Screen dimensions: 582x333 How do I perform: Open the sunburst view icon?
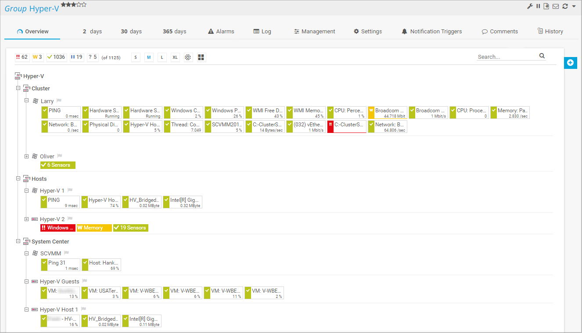[188, 57]
